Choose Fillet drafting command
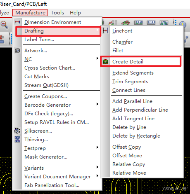This screenshot has height=194, width=190. [x=118, y=51]
